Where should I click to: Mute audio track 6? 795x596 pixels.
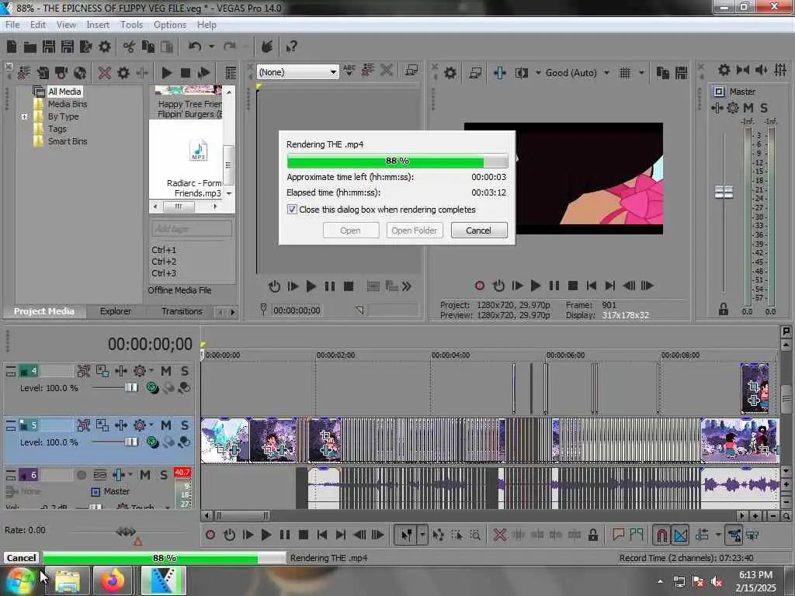pos(145,475)
